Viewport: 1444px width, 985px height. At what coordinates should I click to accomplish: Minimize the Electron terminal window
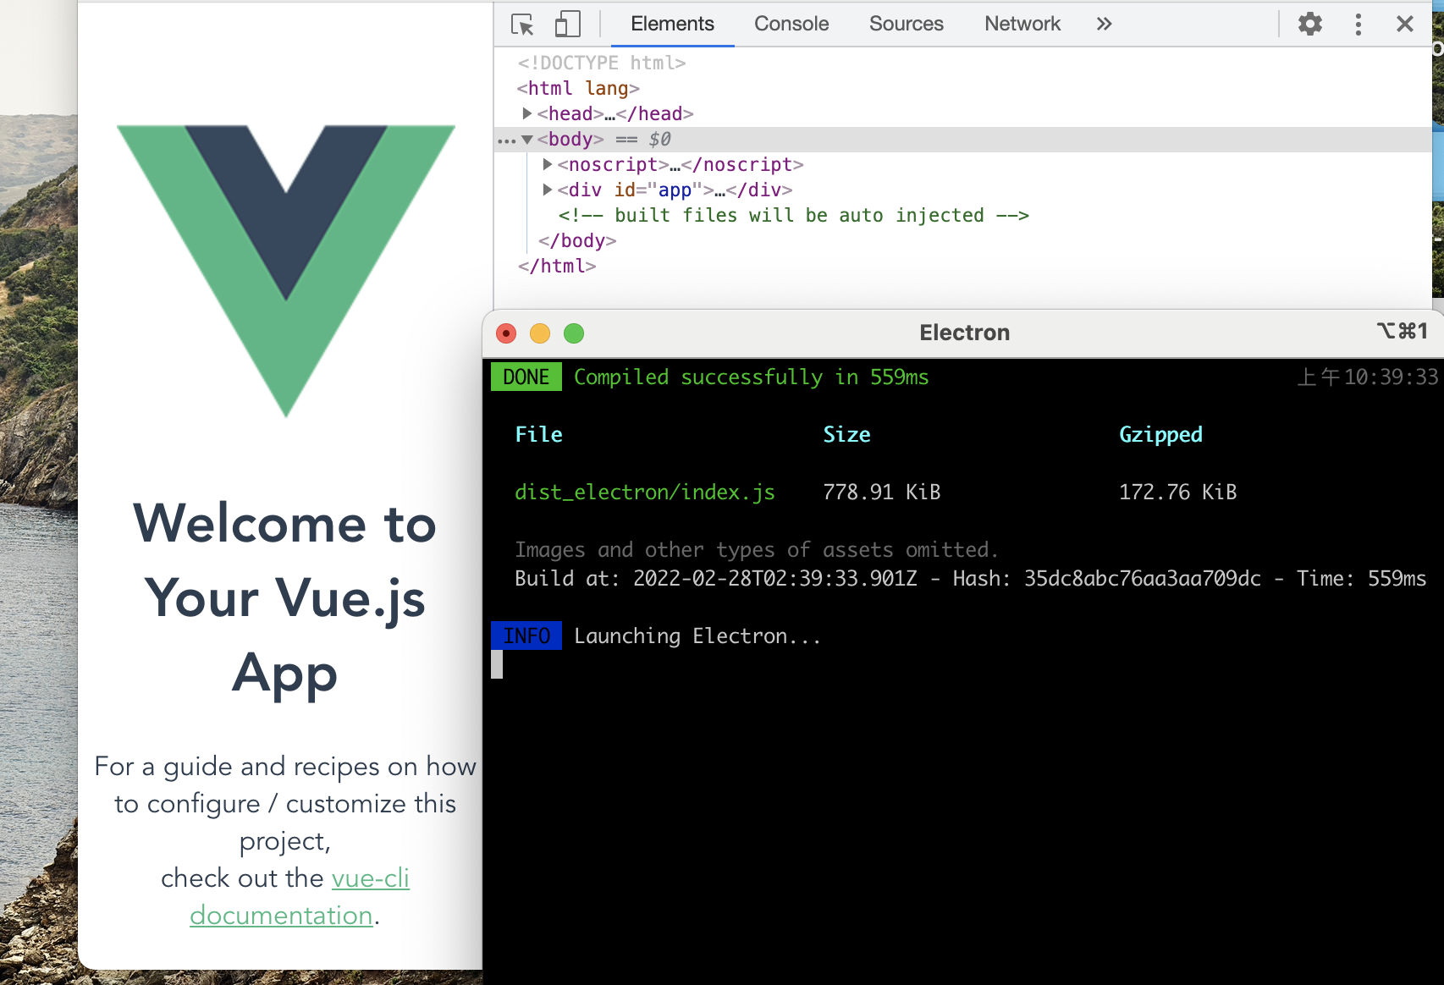(540, 333)
